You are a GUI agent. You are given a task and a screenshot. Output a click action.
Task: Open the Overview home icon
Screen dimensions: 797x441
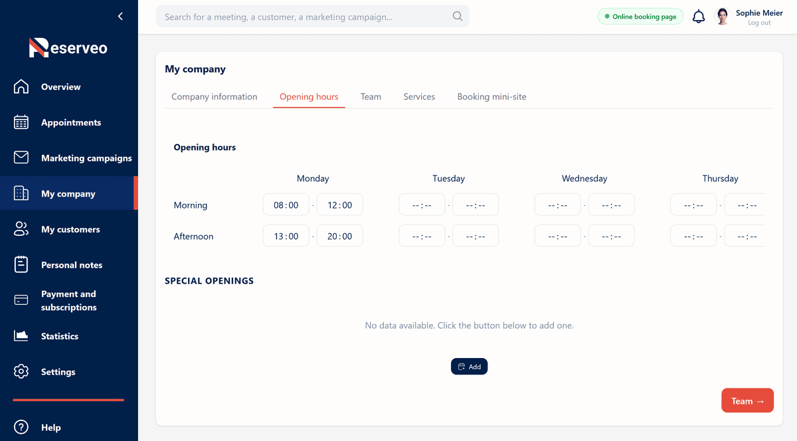click(21, 87)
